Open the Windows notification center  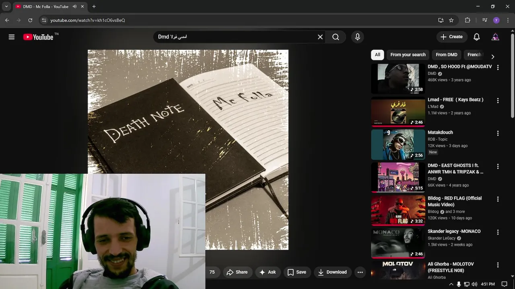coord(504,284)
